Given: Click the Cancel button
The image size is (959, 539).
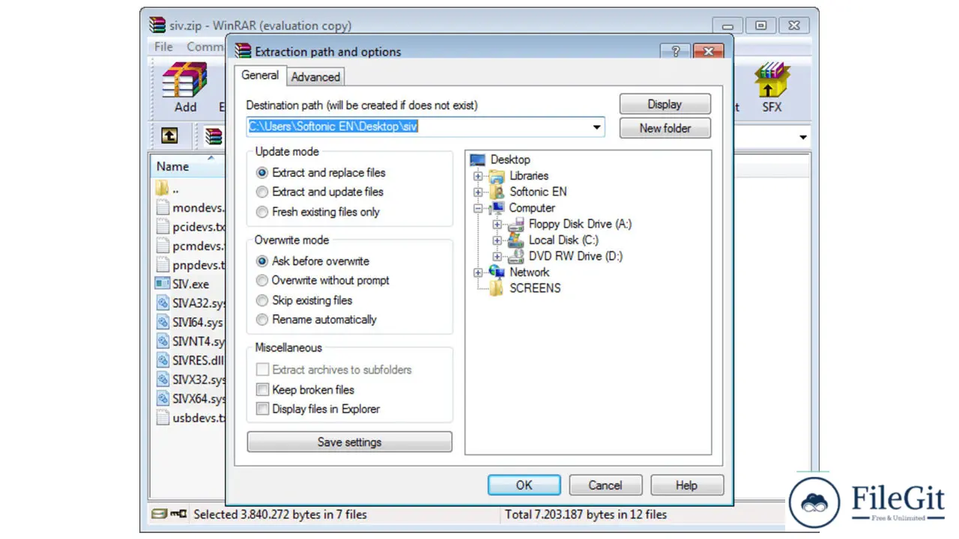Looking at the screenshot, I should [605, 485].
